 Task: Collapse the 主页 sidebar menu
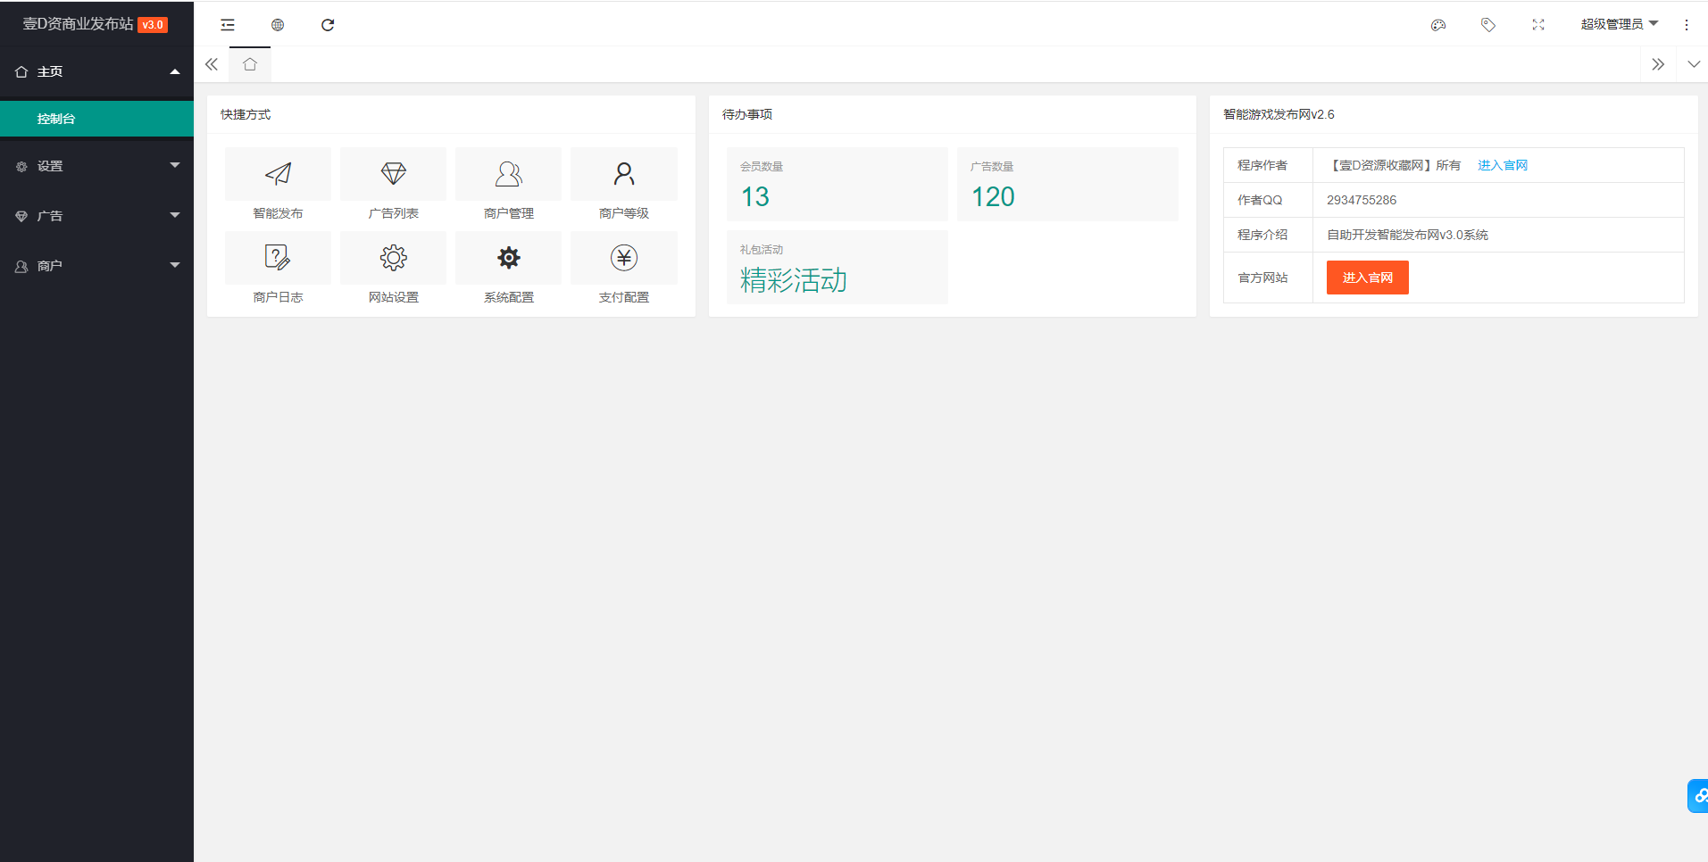(x=96, y=71)
